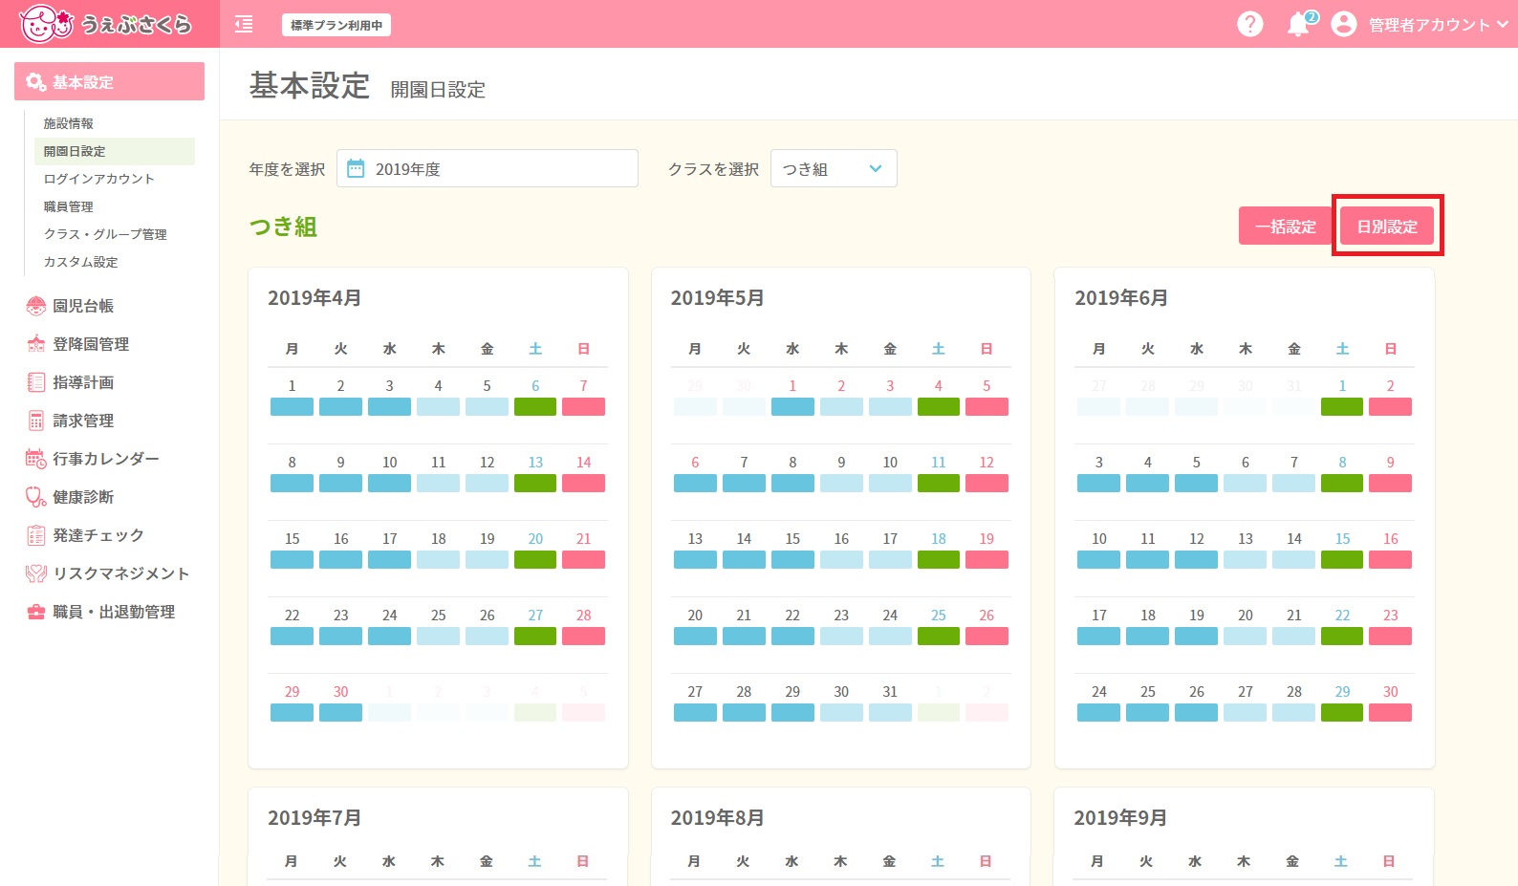1518x886 pixels.
Task: Click the 基本設定 gear icon
Action: [36, 82]
